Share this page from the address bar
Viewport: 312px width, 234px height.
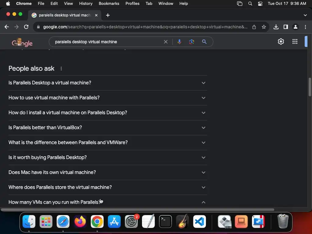(x=254, y=27)
